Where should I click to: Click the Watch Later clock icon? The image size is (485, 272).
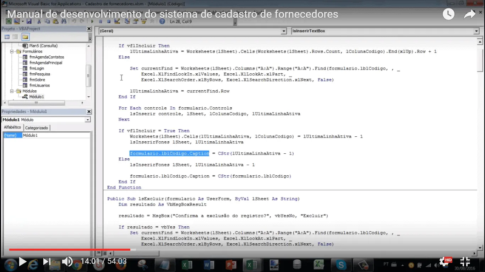[x=448, y=14]
